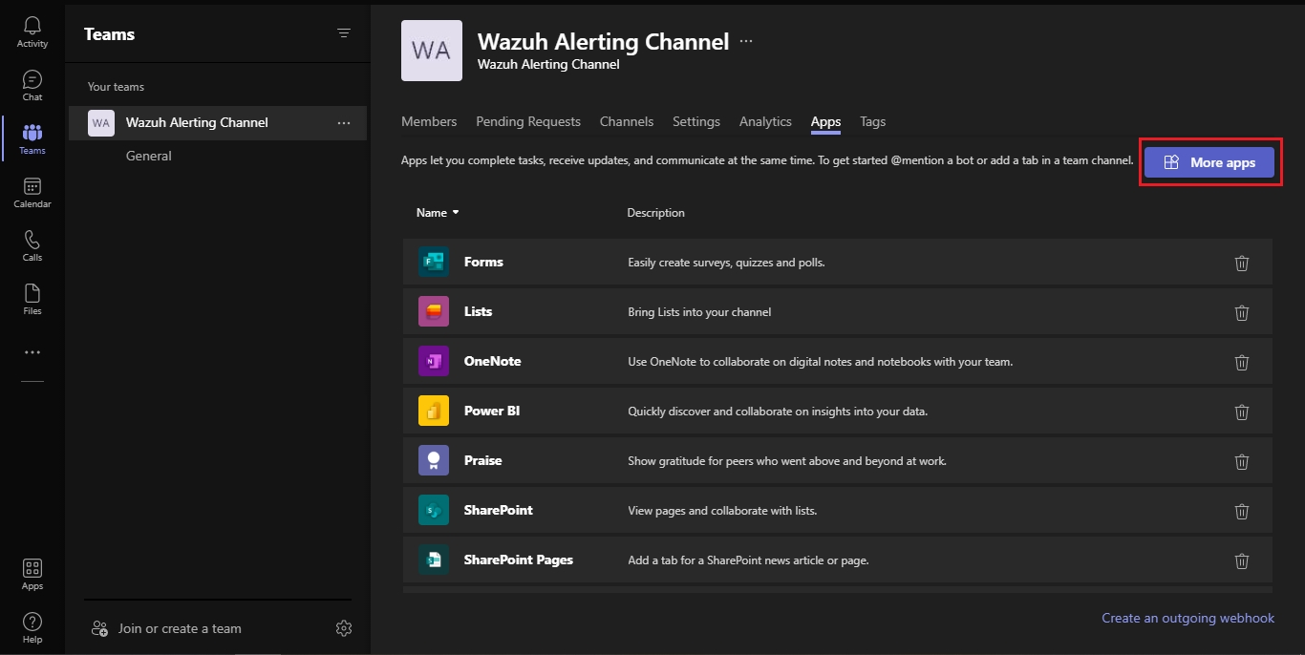Click the Forms app icon
The width and height of the screenshot is (1305, 655).
[x=434, y=262]
